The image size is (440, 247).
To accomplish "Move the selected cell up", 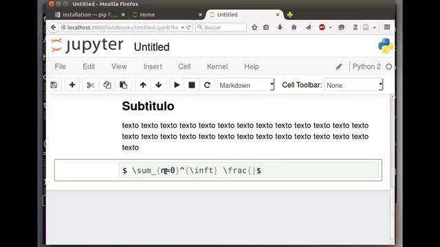I will click(x=143, y=85).
